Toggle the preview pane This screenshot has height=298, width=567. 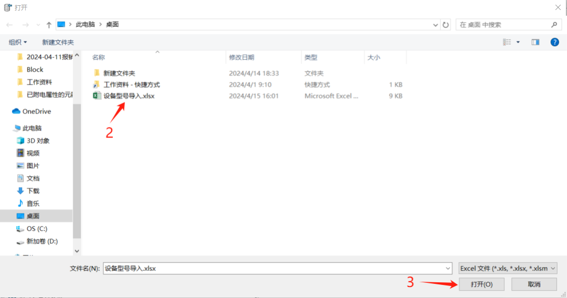535,42
